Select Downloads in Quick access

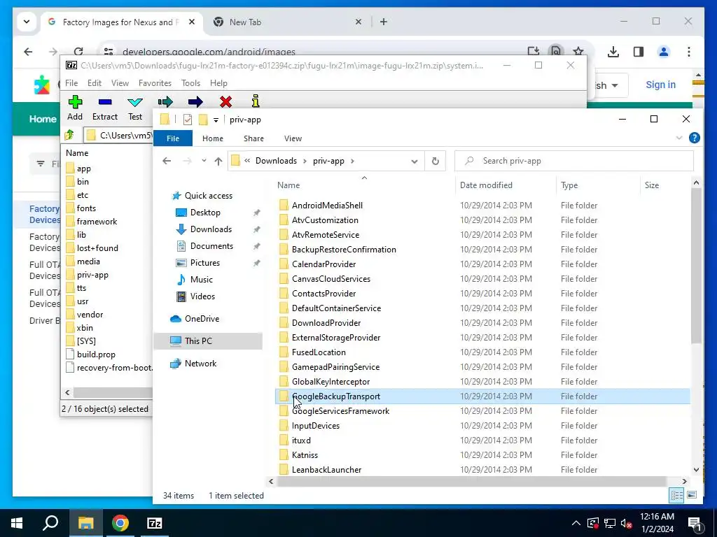pos(211,229)
